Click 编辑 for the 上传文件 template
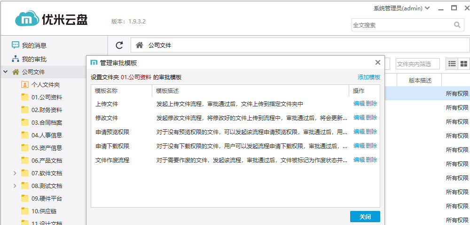Screen dimensions: 470x225 [359, 104]
